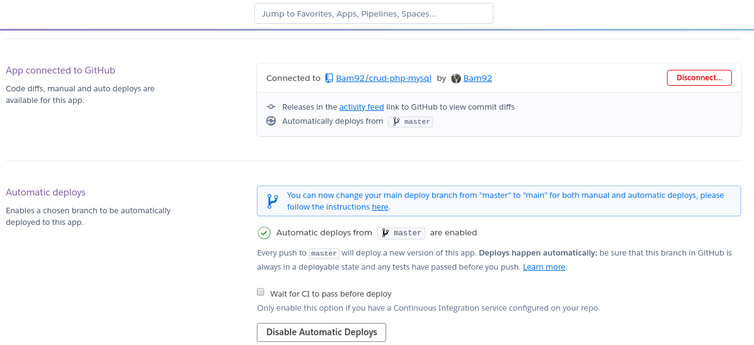Click the commit icon next to Releases line
Viewport: 754px width, 345px height.
[271, 107]
